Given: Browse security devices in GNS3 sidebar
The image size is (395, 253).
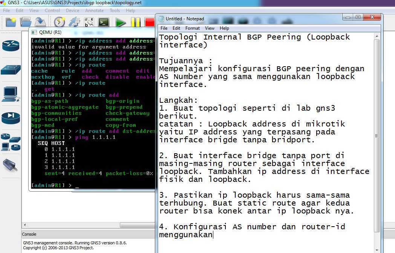Looking at the screenshot, I should (11, 118).
